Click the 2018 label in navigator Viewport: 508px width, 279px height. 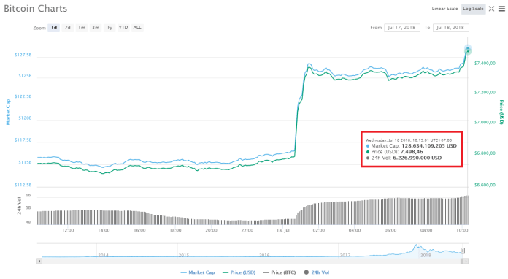click(425, 255)
